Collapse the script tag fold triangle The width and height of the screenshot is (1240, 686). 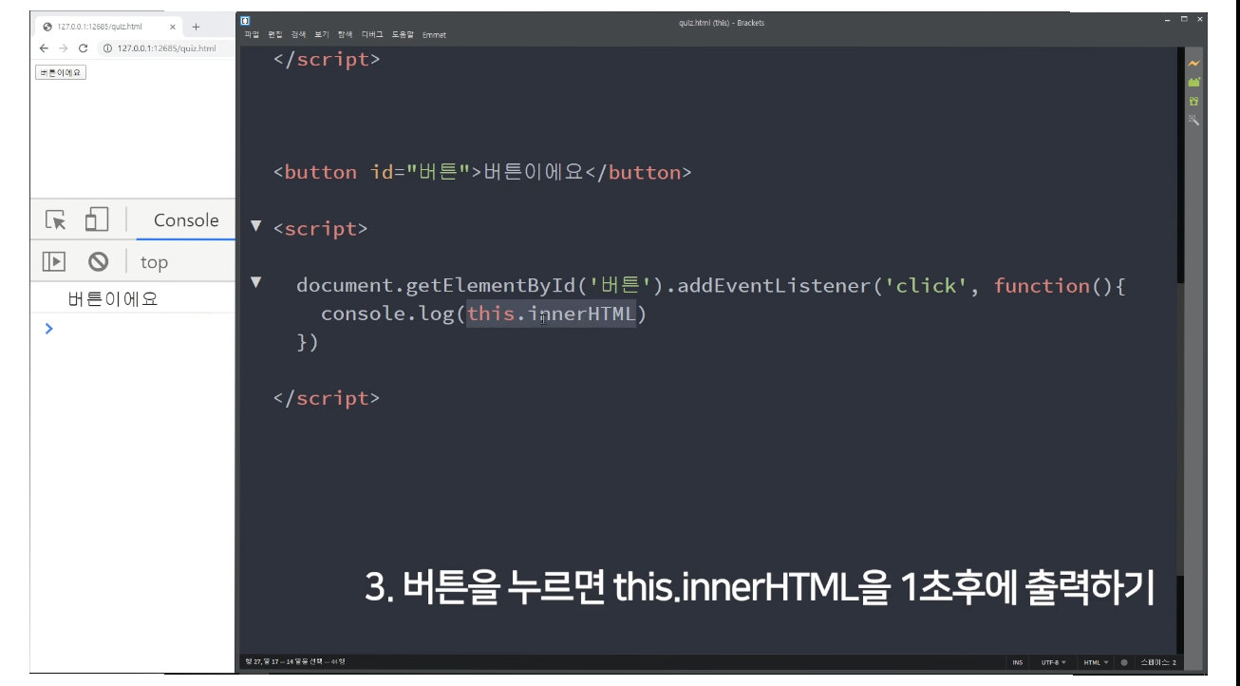click(255, 226)
